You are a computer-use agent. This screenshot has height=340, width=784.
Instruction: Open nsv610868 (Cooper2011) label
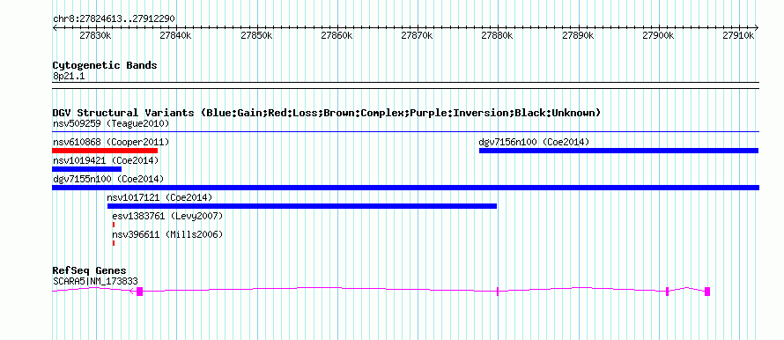coord(111,142)
